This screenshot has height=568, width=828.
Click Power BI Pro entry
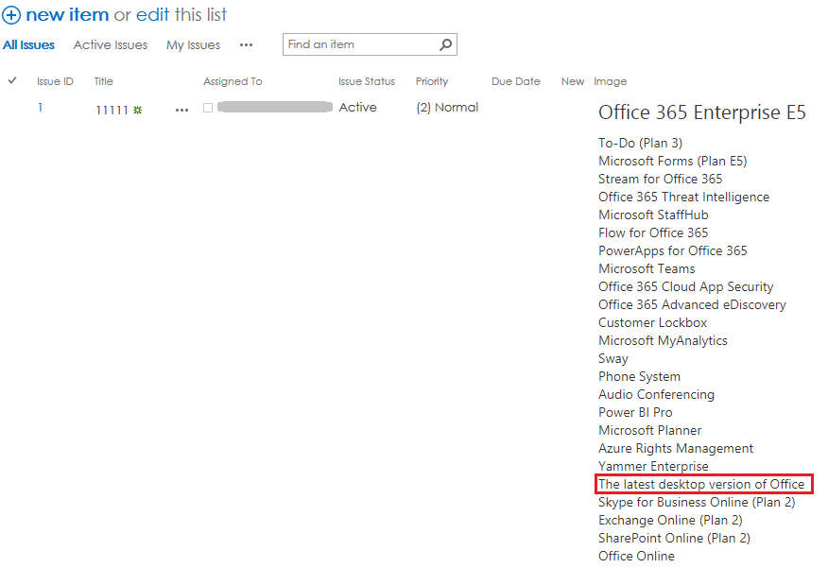[635, 412]
